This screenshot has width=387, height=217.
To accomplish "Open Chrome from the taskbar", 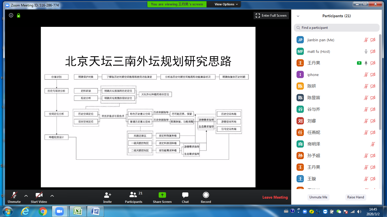I will point(43,211).
